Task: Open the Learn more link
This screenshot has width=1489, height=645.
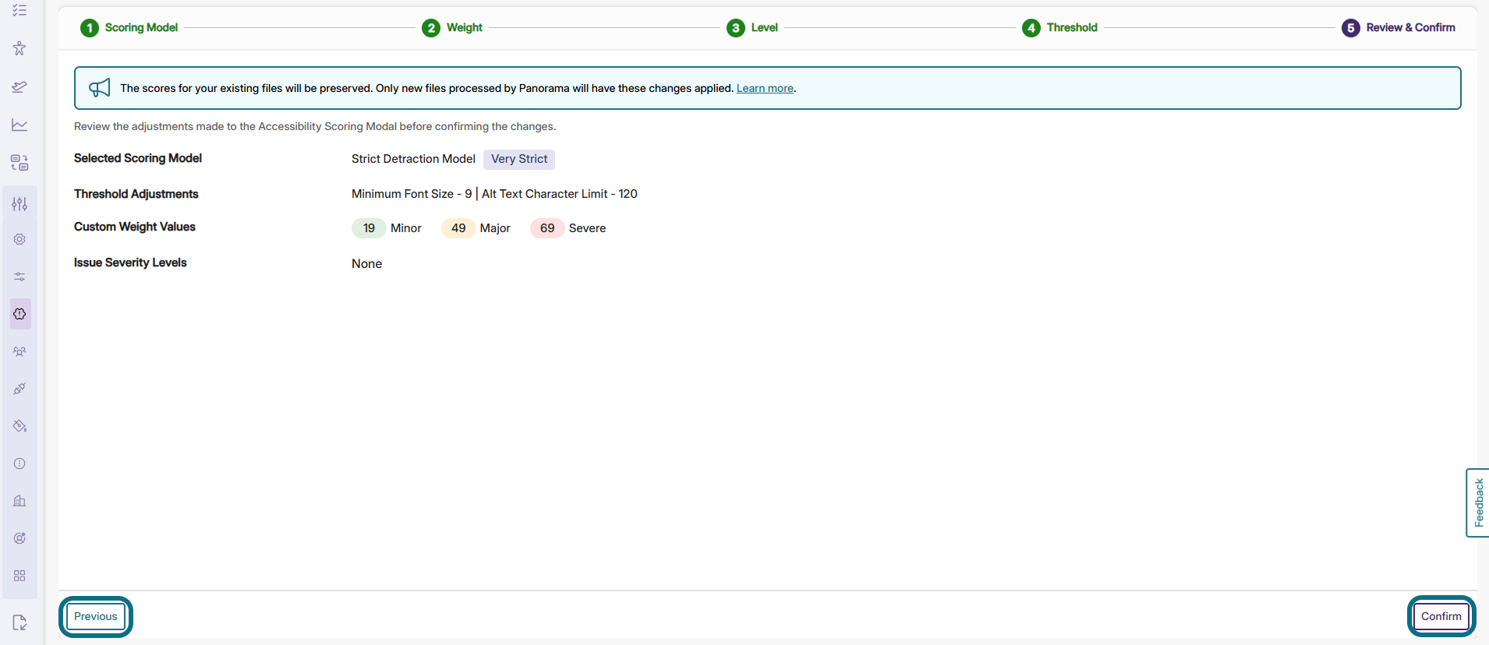Action: 765,89
